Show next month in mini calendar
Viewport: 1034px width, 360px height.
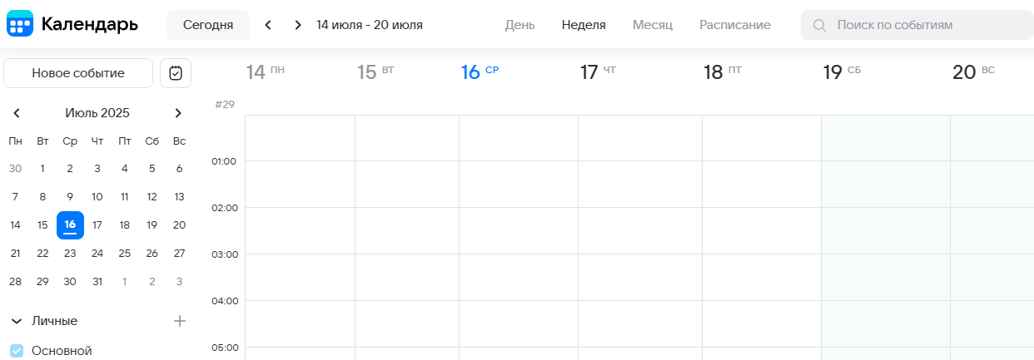pos(177,113)
